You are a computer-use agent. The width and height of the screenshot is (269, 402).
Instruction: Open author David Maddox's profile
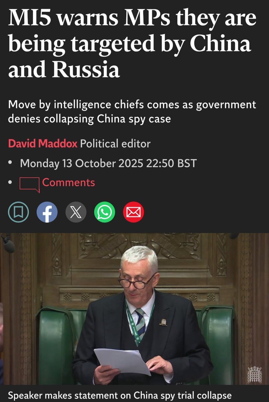(x=43, y=144)
